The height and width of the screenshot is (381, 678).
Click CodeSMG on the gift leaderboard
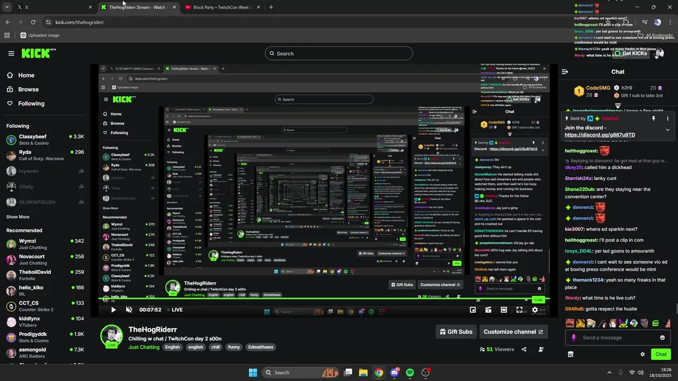coord(598,88)
